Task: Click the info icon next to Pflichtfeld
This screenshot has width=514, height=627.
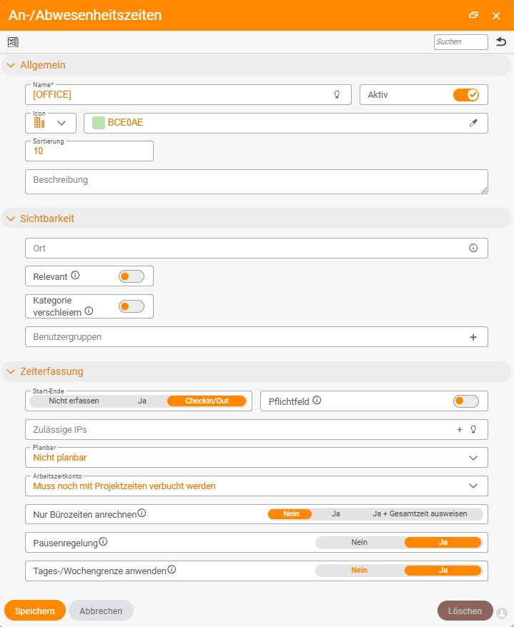Action: (x=317, y=401)
